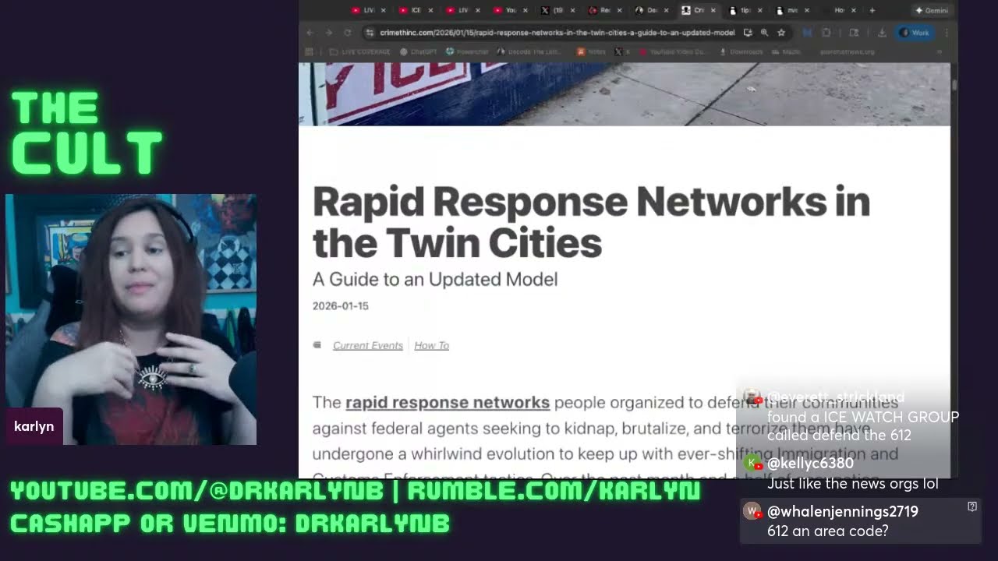Open the X bookmark in bookmarks bar

tap(622, 52)
